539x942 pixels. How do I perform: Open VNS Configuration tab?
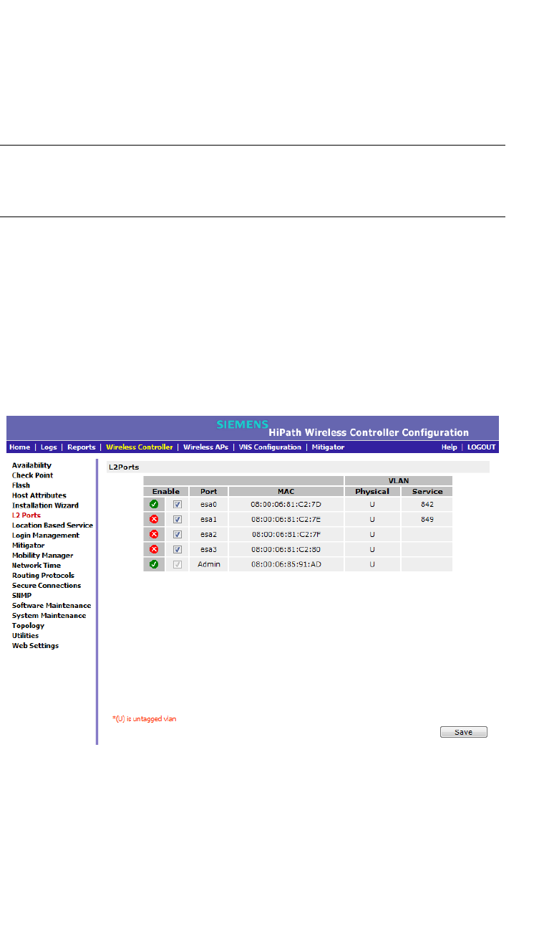coord(270,447)
